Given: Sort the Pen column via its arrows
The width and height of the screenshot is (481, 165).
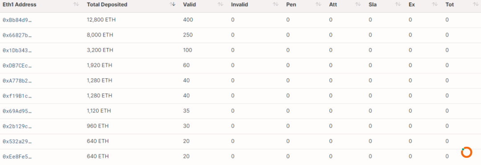Looking at the screenshot, I should pos(318,4).
